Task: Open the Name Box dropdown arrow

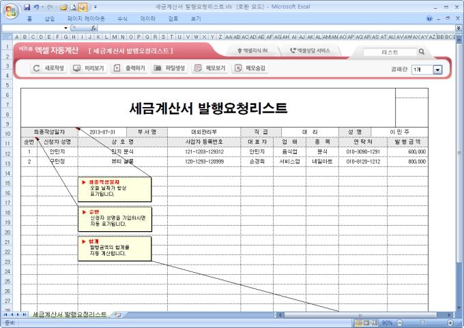Action: (66, 28)
